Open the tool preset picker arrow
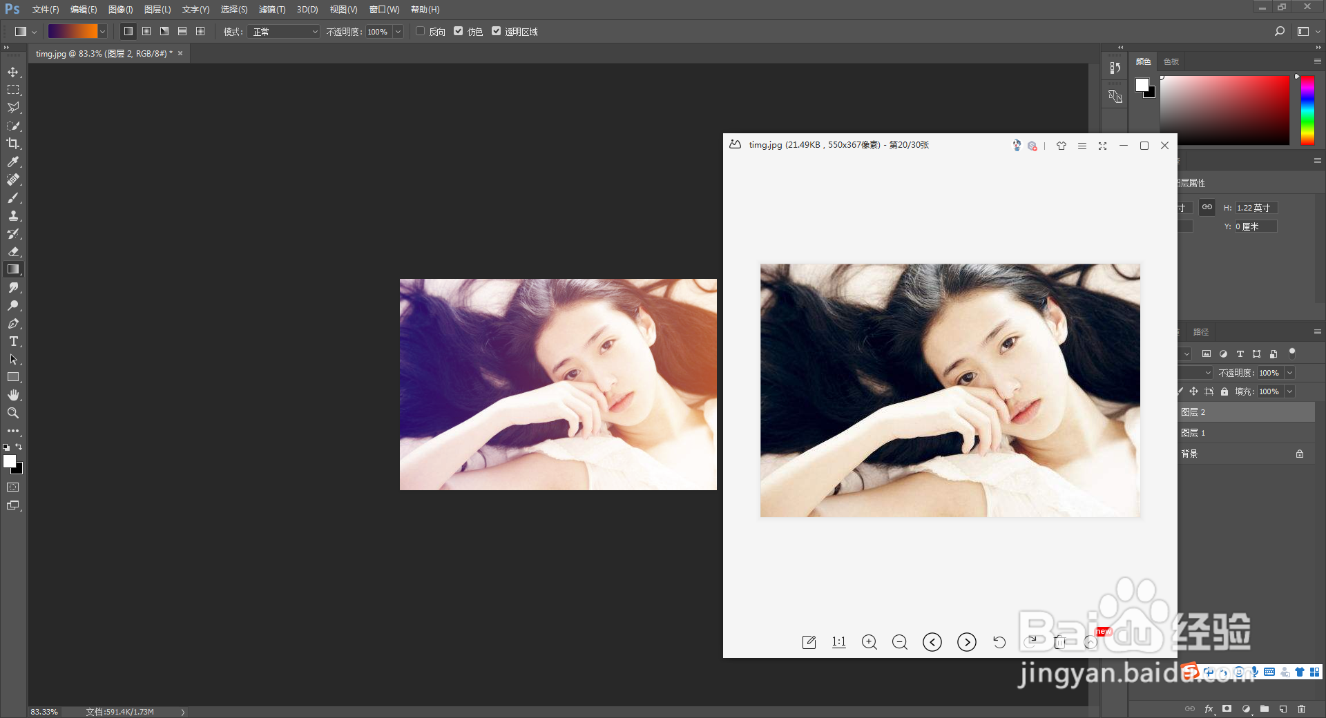The image size is (1326, 718). (34, 32)
